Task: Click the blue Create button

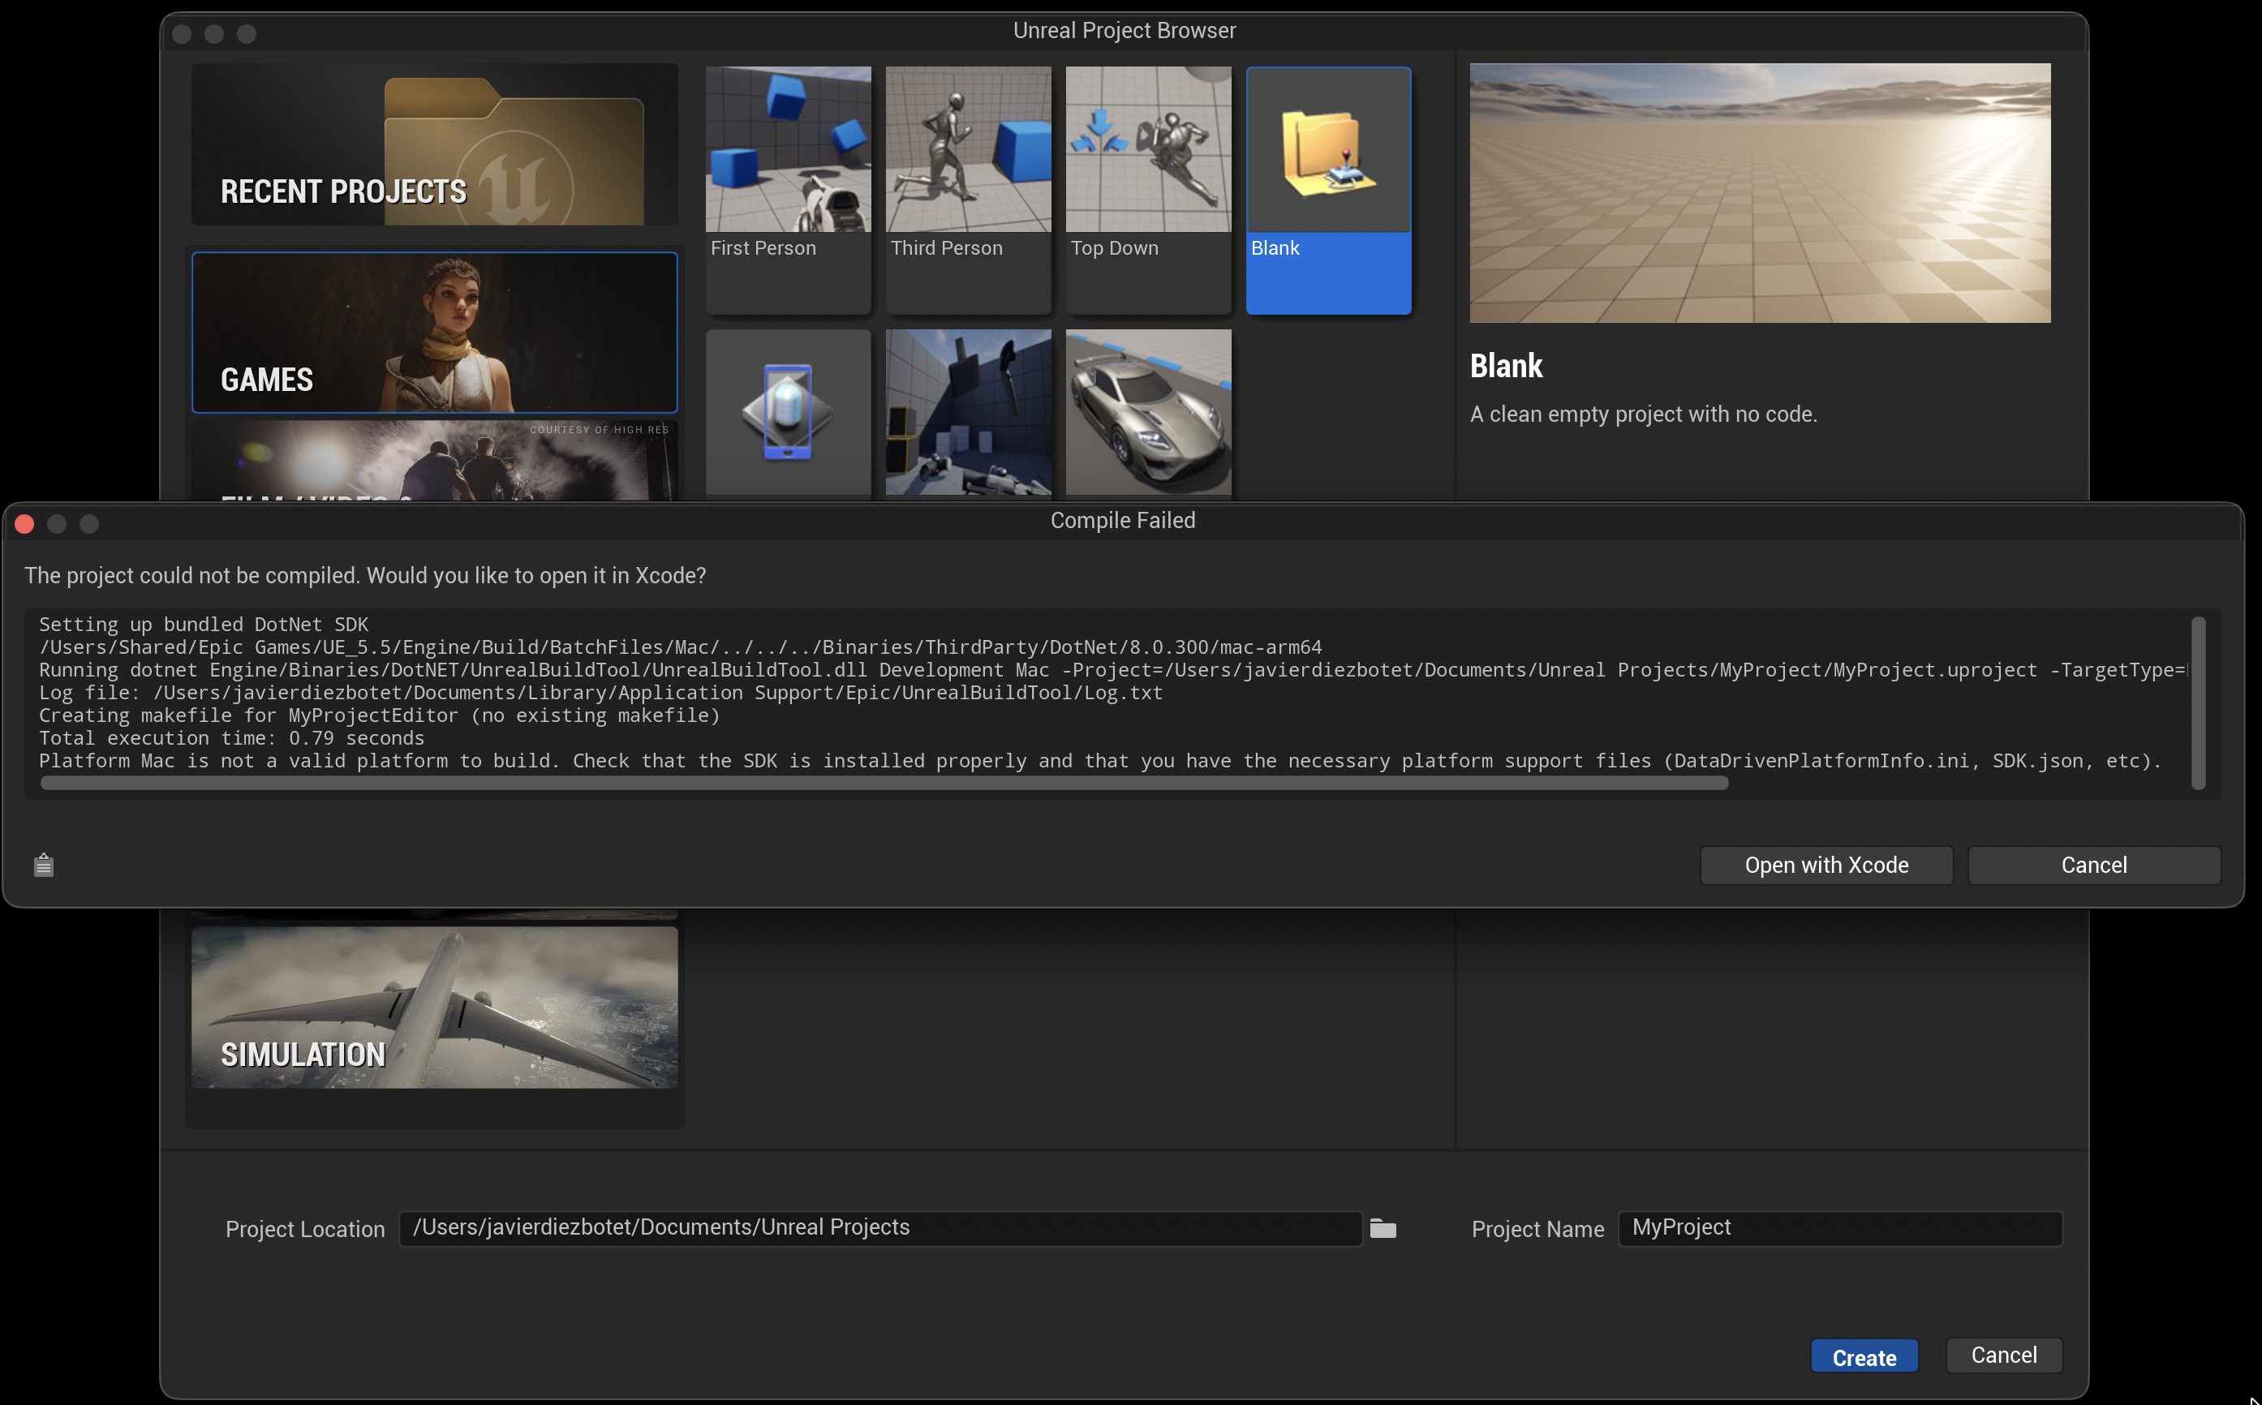Action: pos(1864,1356)
